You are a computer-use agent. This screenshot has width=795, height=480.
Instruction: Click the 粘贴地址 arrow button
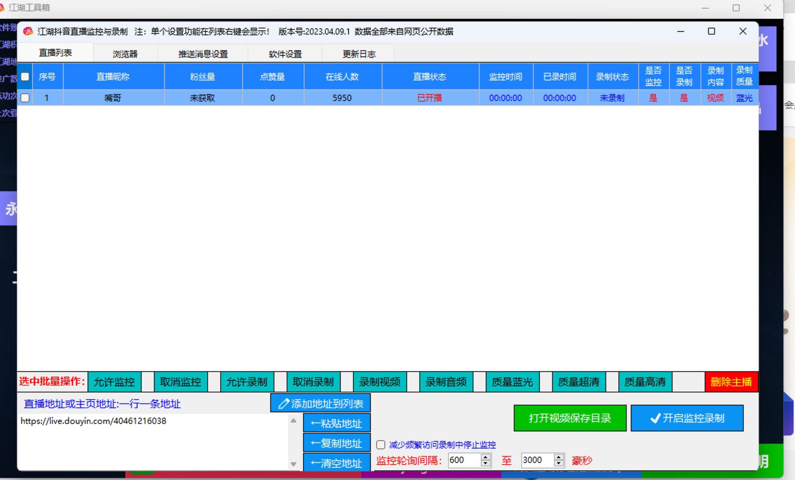336,423
